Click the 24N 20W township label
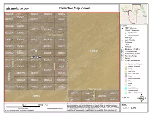 36,57
